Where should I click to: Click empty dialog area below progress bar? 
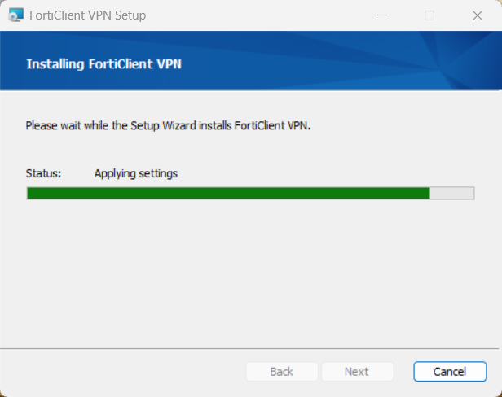pyautogui.click(x=244, y=268)
